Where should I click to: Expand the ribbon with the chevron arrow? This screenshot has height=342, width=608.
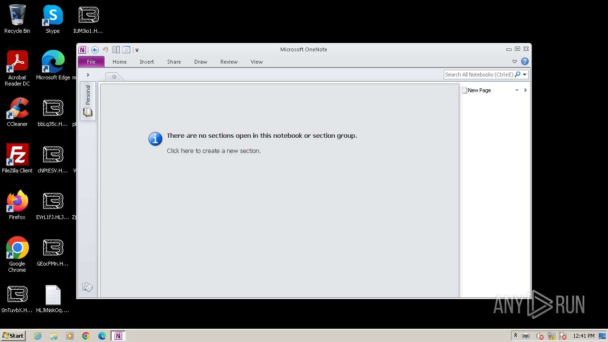(514, 61)
